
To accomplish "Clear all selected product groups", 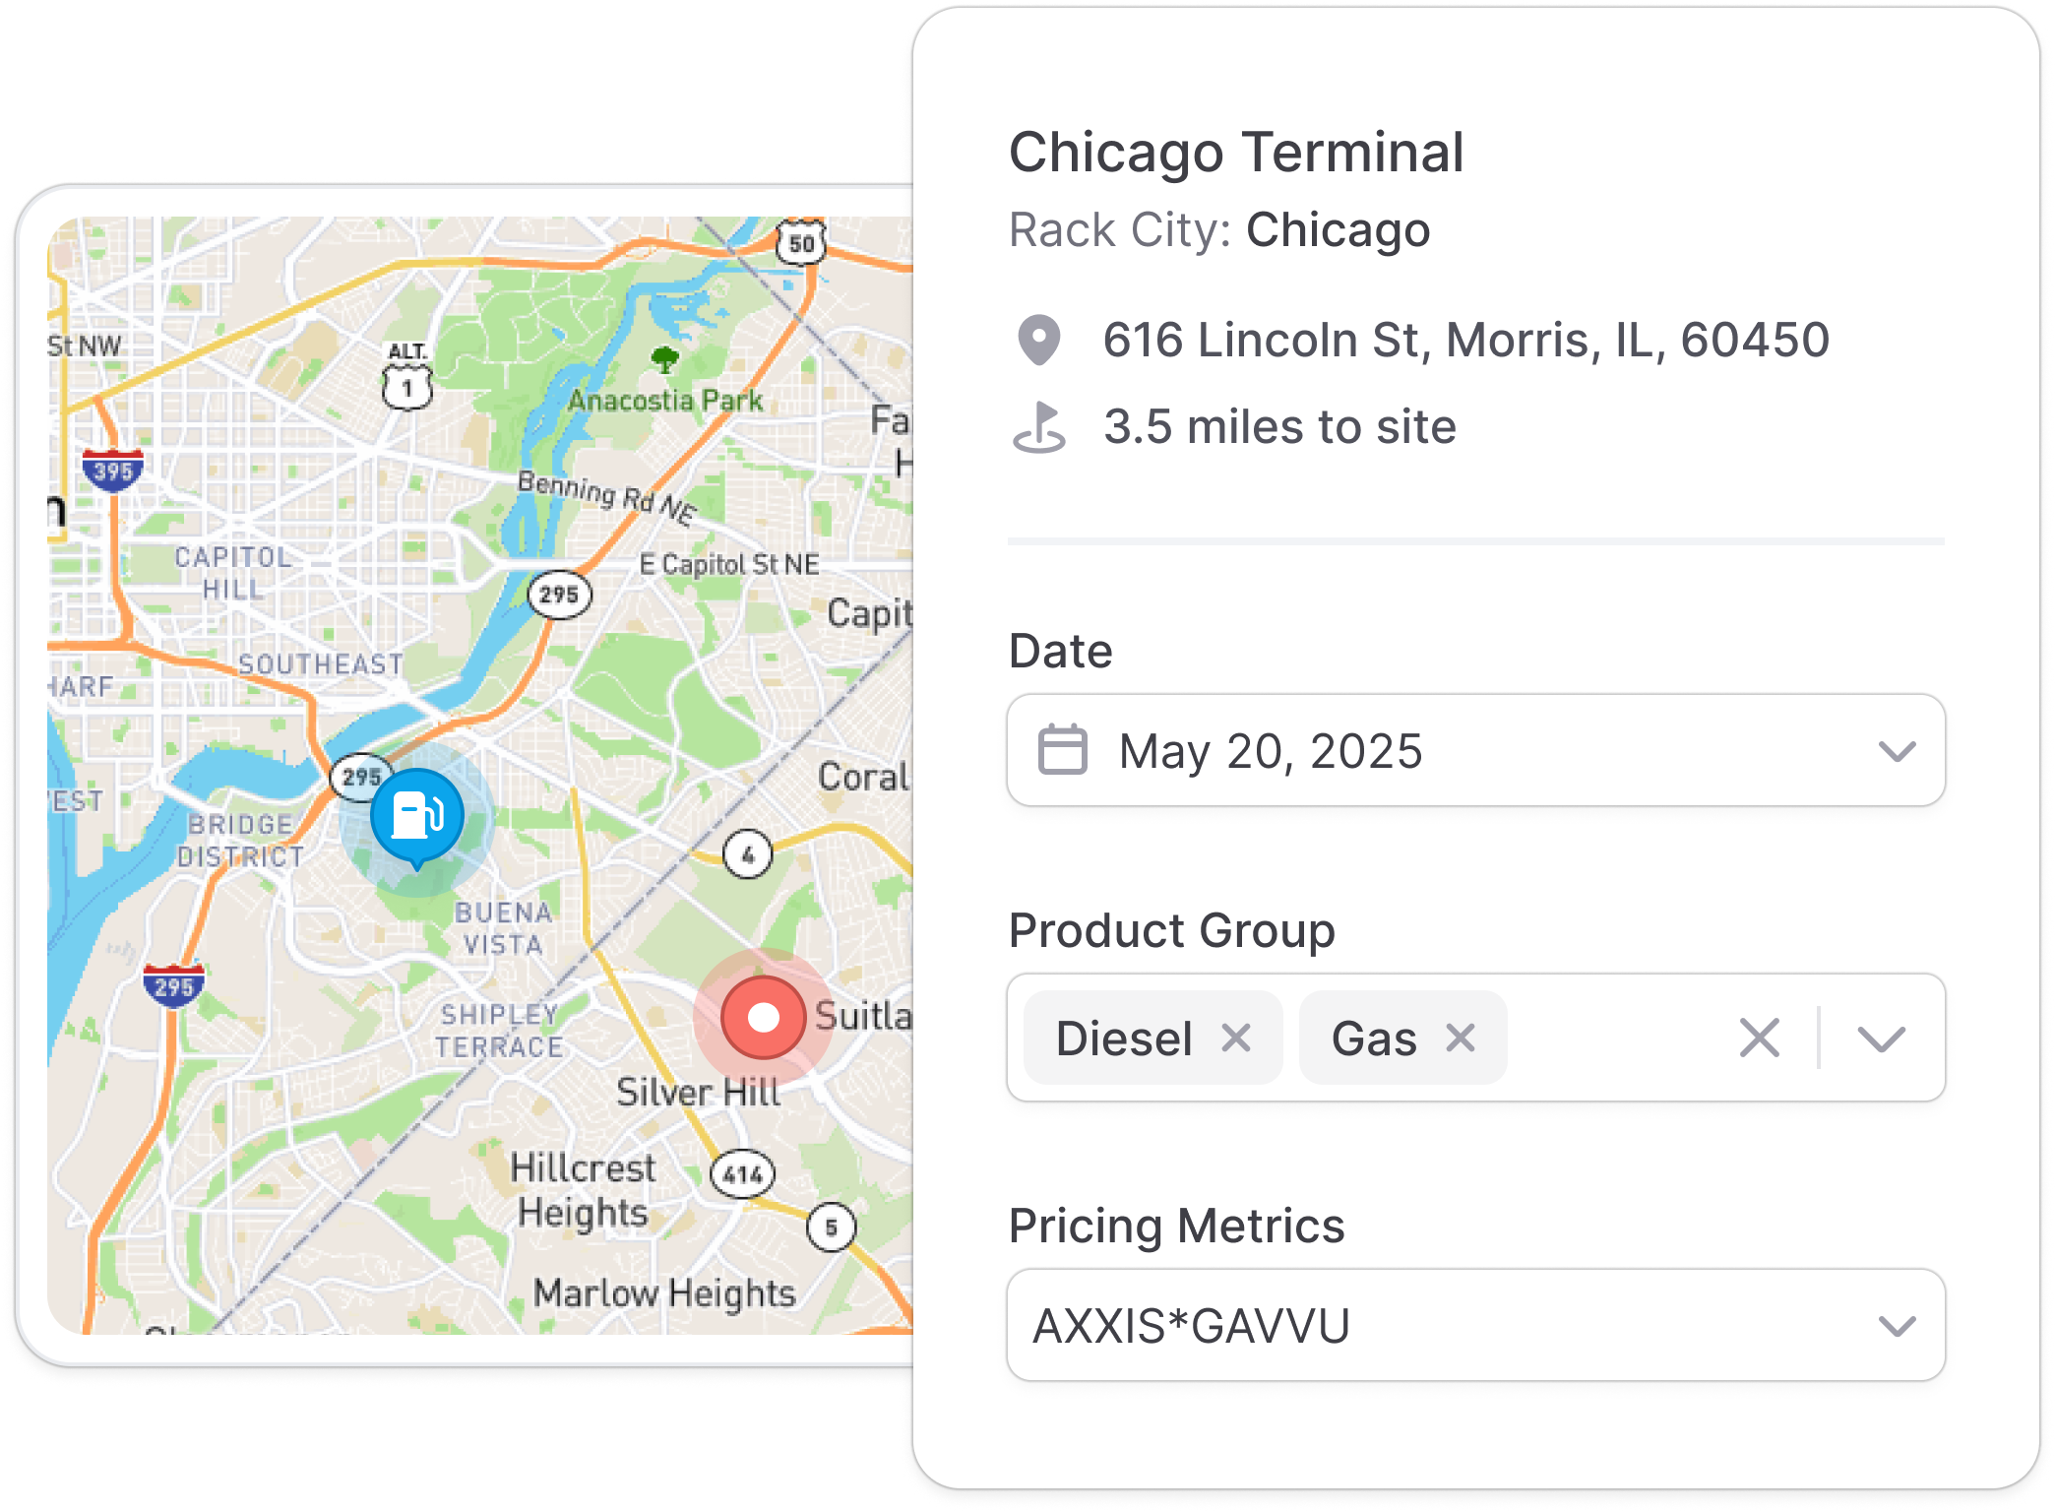I will click(1760, 1038).
